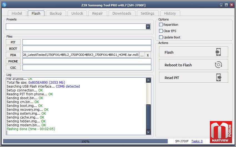
Task: Click the PDA file path field
Action: point(81,55)
